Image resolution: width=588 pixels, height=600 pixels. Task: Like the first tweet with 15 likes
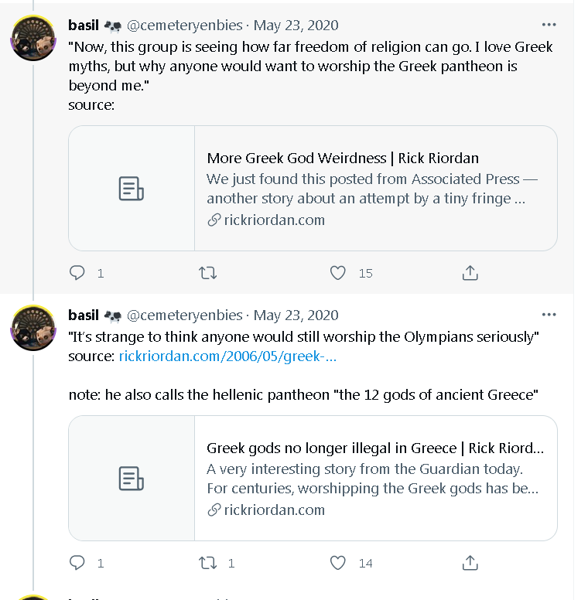(x=338, y=273)
